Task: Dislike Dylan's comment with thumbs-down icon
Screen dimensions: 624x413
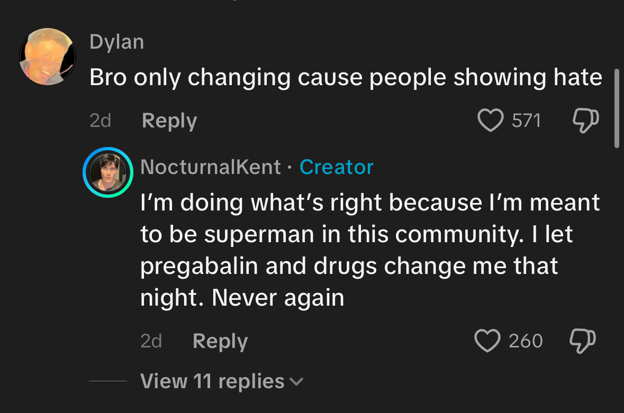Action: point(586,121)
